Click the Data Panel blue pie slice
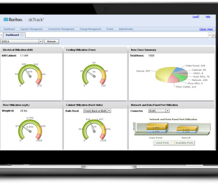Image resolution: width=218 pixels, height=187 pixels. (x=178, y=70)
